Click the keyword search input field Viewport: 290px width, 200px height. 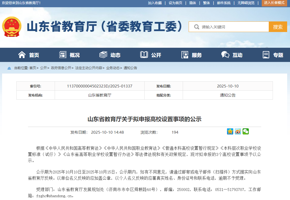pos(233,27)
